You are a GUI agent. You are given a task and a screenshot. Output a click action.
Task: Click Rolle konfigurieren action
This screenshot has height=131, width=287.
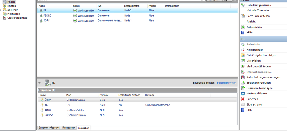(x=259, y=5)
